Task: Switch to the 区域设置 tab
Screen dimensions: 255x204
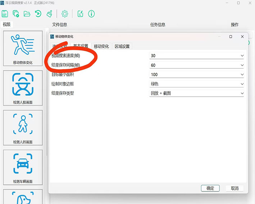Action: (122, 46)
